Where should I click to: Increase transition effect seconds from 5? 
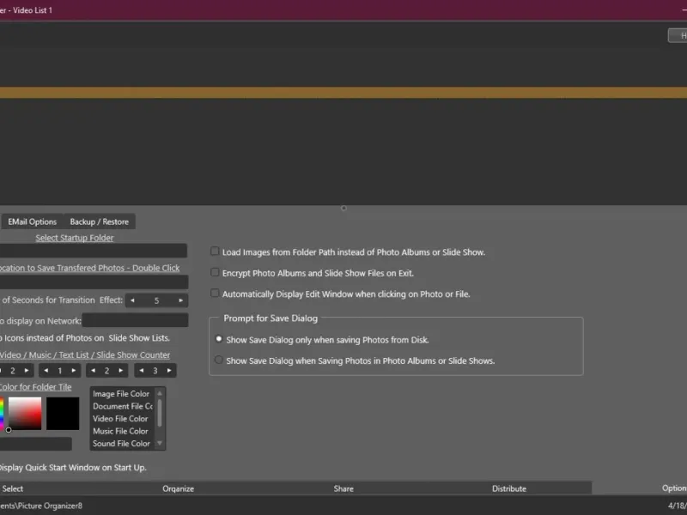click(x=180, y=300)
